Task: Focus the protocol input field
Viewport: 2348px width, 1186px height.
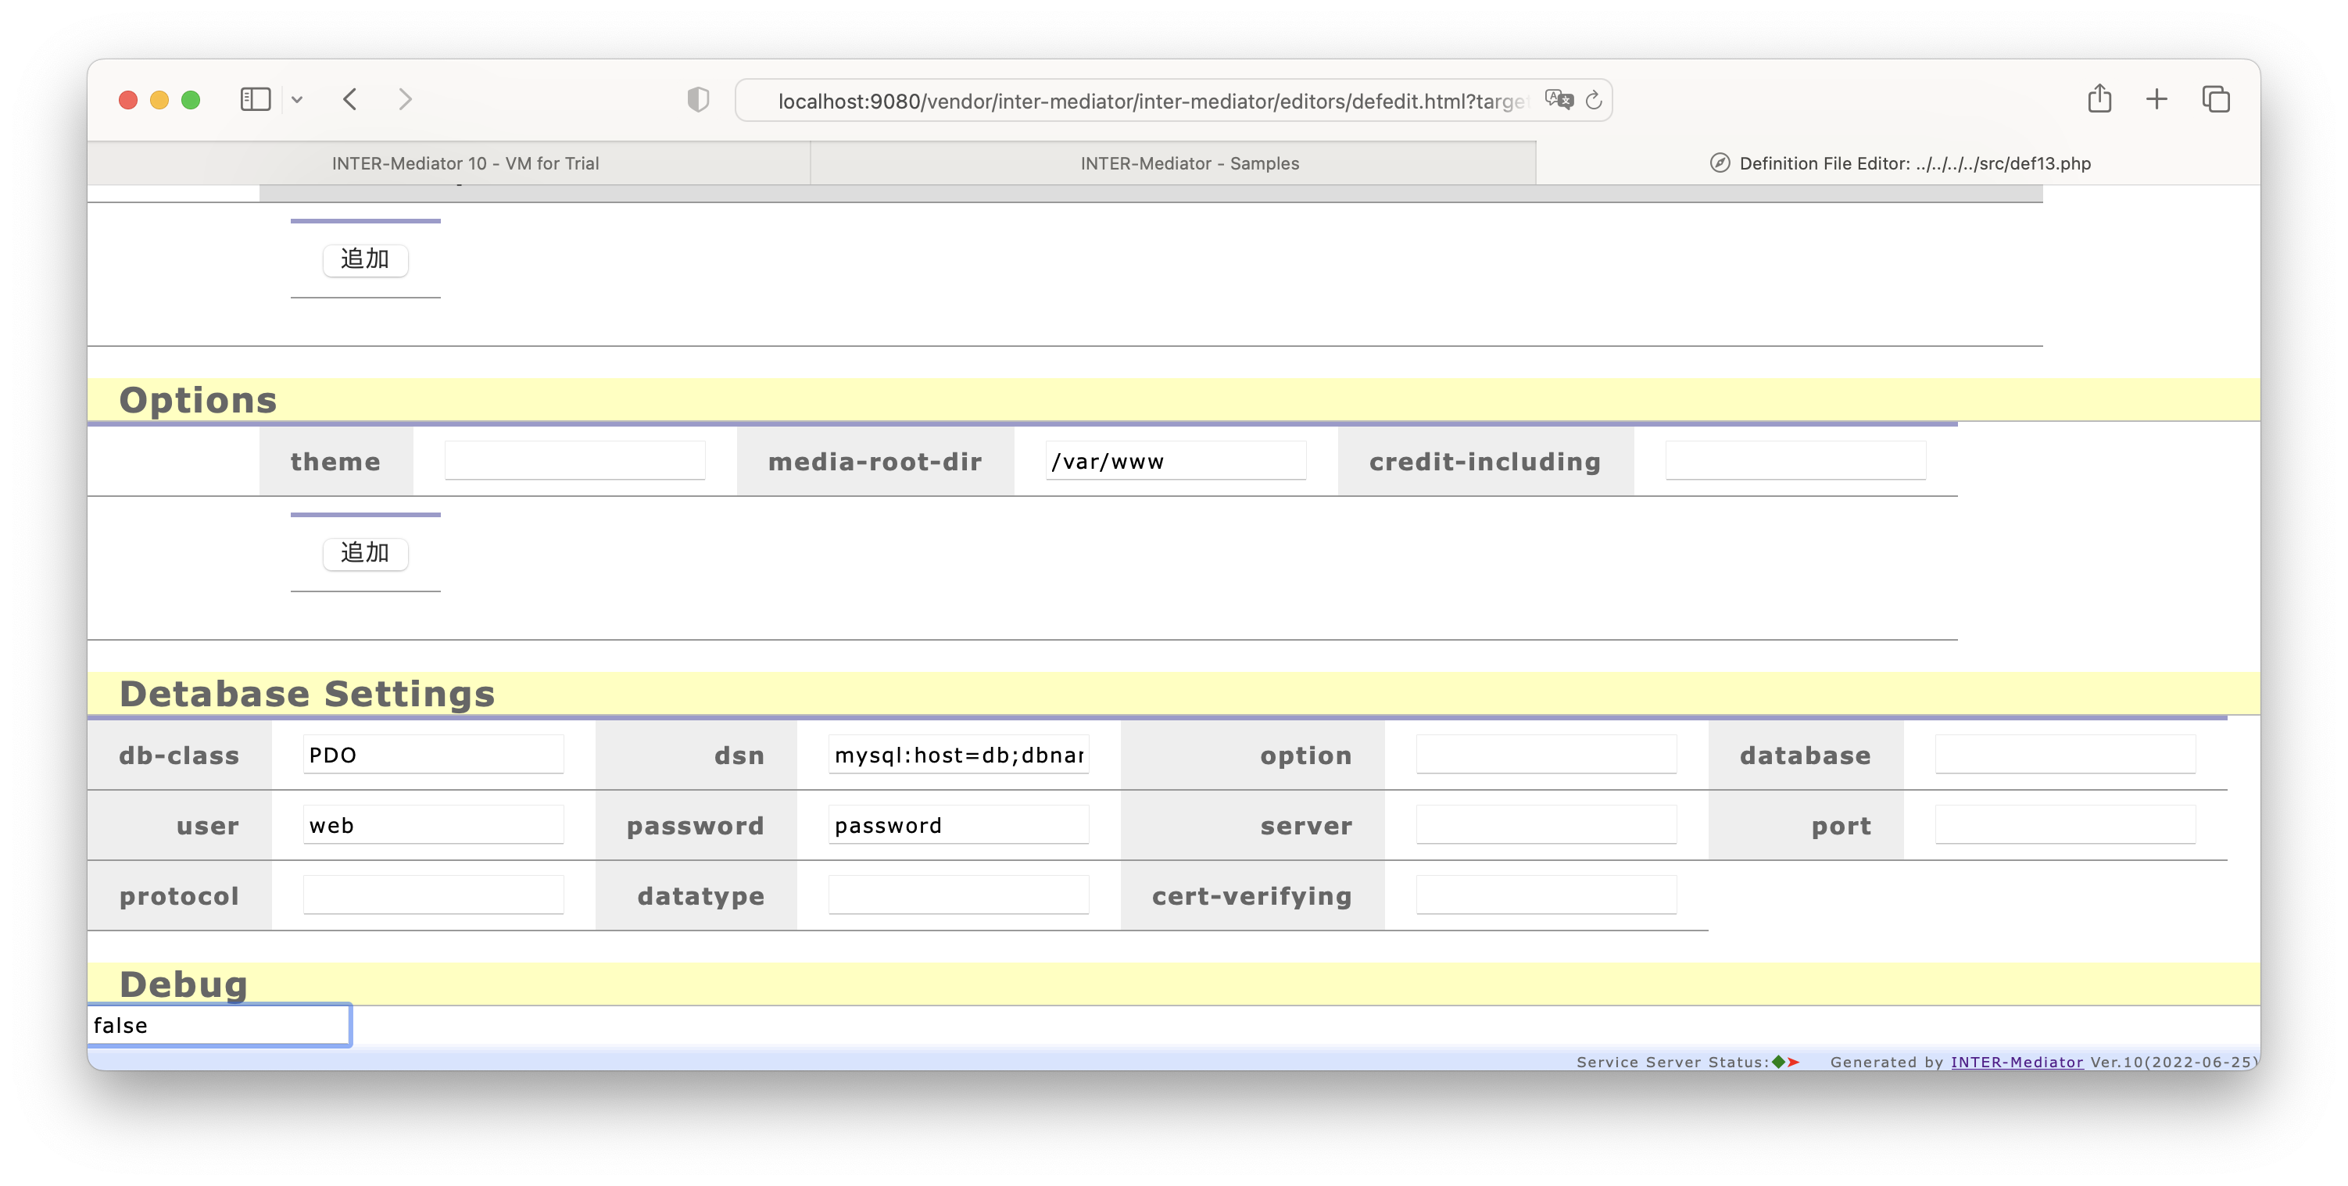Action: click(x=433, y=895)
